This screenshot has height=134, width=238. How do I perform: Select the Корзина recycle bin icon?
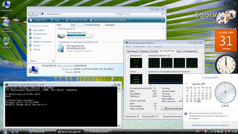click(x=6, y=43)
